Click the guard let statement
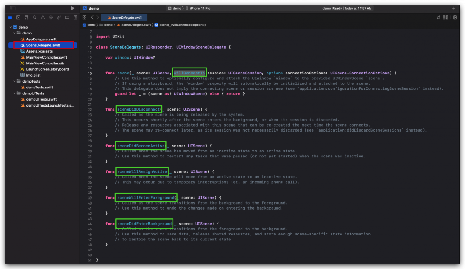 tap(180, 94)
